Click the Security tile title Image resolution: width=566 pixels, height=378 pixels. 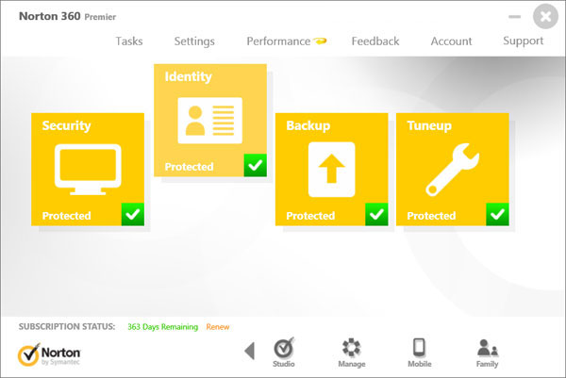click(x=66, y=125)
